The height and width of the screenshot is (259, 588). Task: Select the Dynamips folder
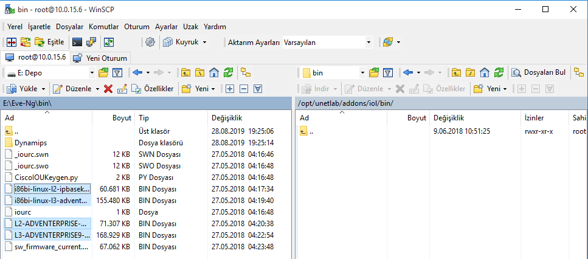[x=31, y=143]
